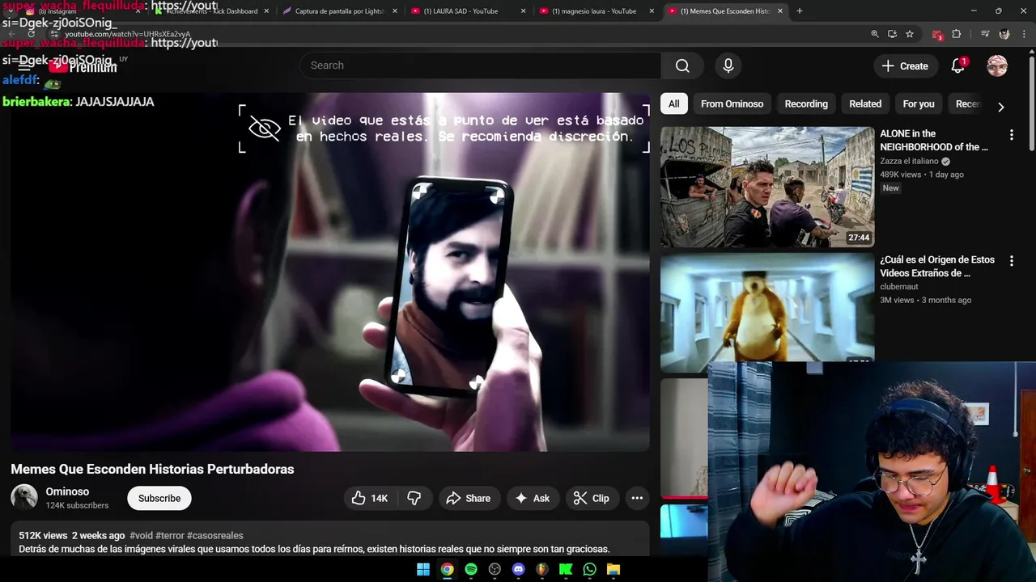This screenshot has width=1036, height=582.
Task: Open the Chrome media control icon
Action: pyautogui.click(x=985, y=34)
